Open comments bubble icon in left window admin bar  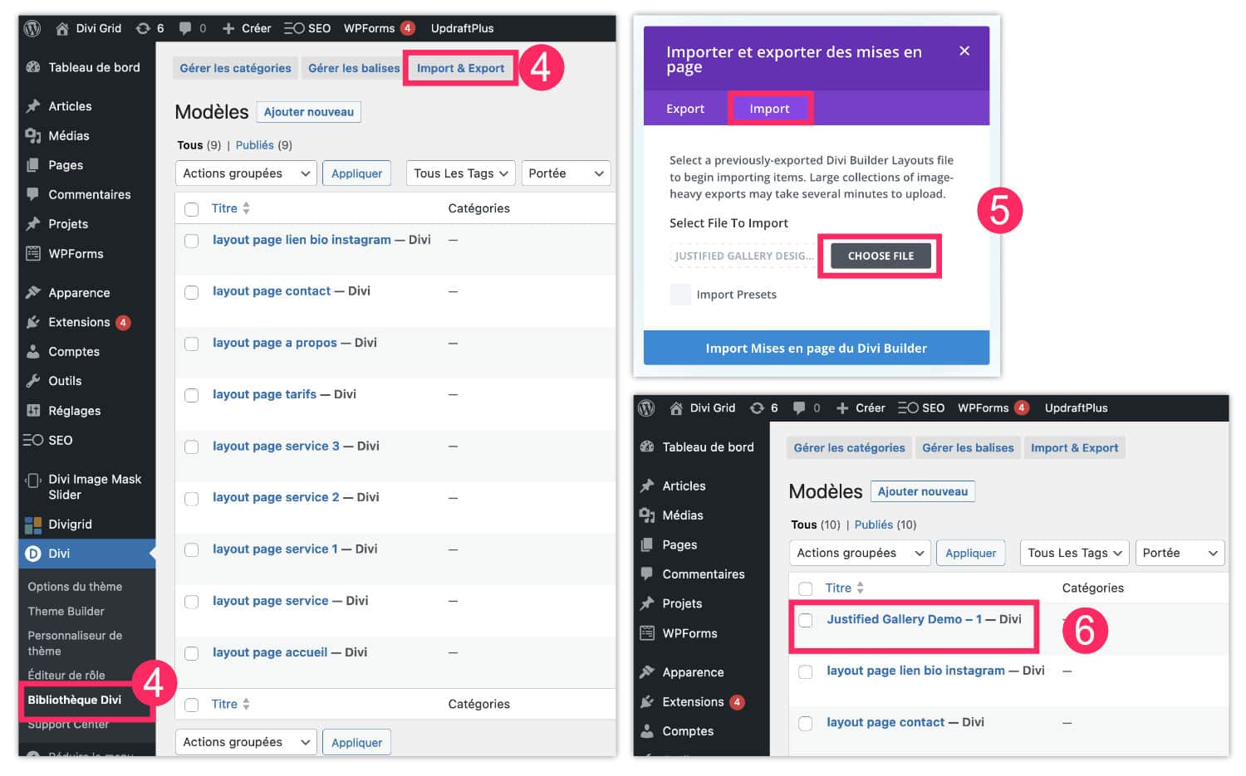pyautogui.click(x=185, y=28)
